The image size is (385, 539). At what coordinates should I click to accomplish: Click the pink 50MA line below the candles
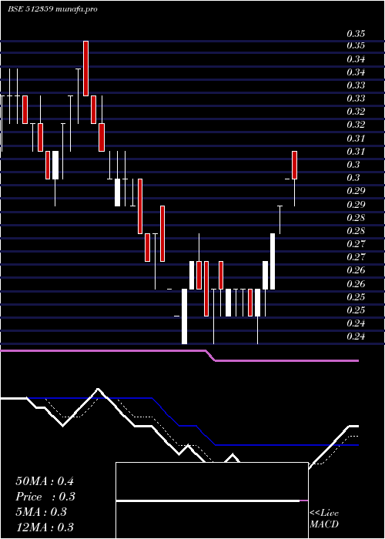179,356
